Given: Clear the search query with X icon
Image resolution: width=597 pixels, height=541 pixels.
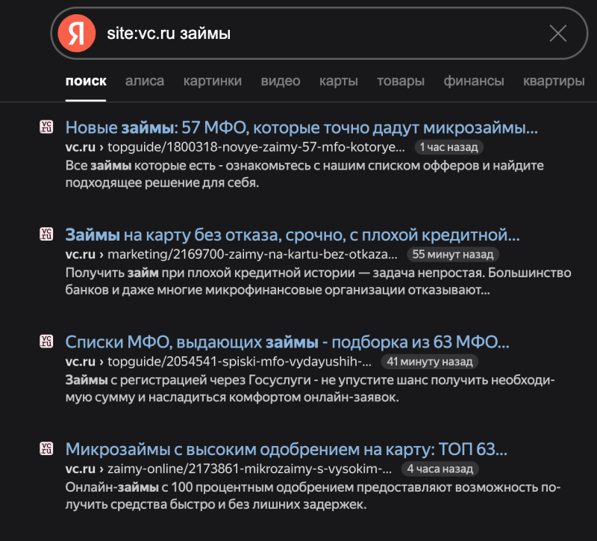Looking at the screenshot, I should click(557, 34).
